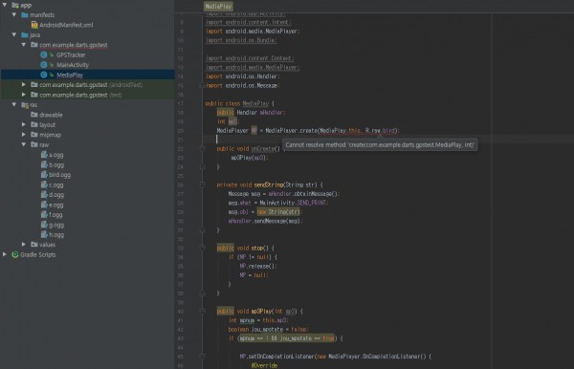
Task: Select MainActivity in the project tree
Action: (73, 65)
